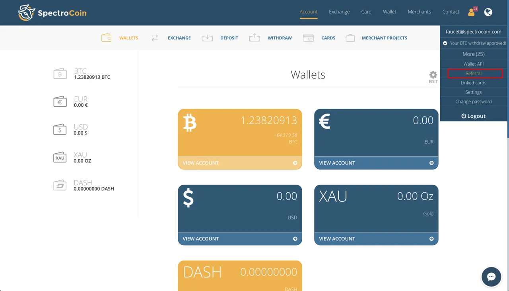Switch to the DEPOSIT tab
Image resolution: width=509 pixels, height=291 pixels.
pyautogui.click(x=229, y=38)
